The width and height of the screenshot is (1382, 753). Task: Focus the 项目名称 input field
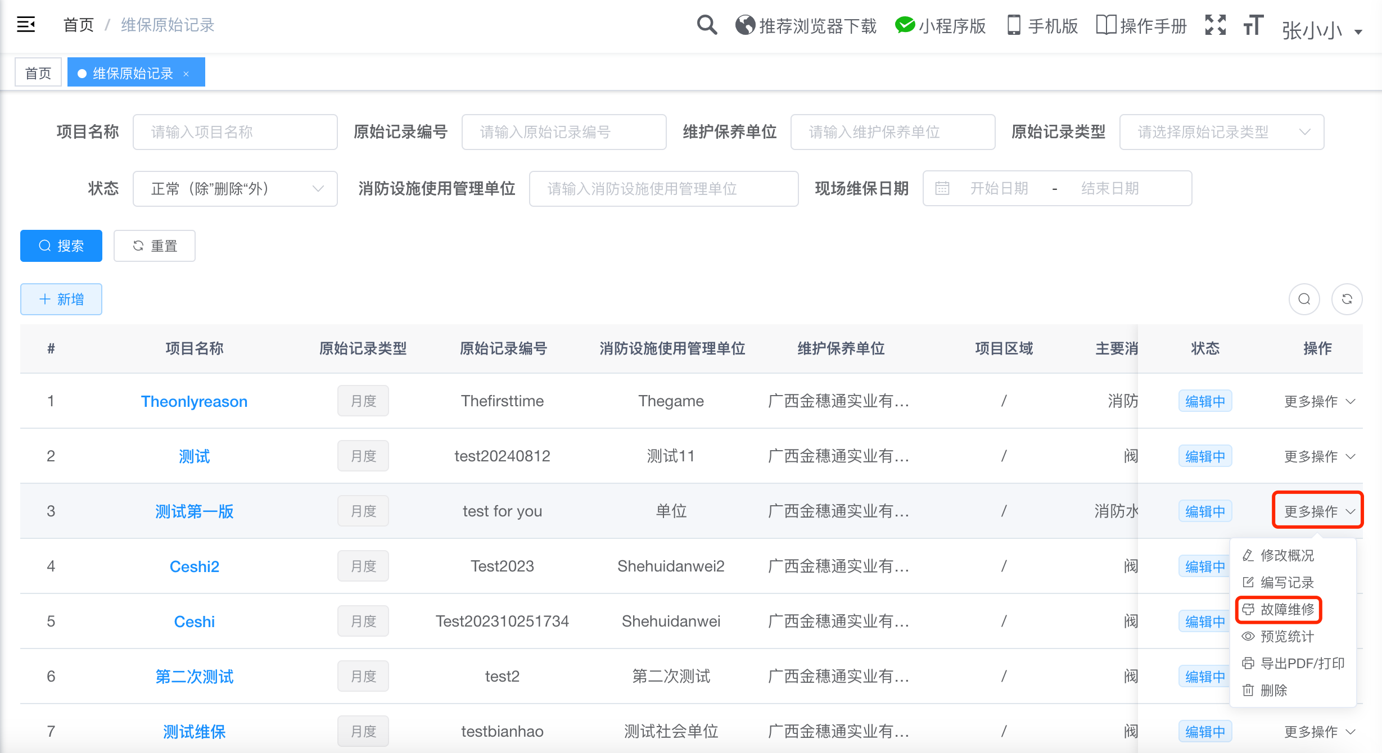pos(235,132)
